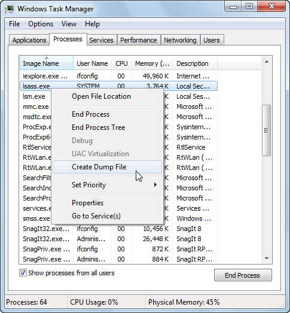Switch to the Performance tab

139,40
